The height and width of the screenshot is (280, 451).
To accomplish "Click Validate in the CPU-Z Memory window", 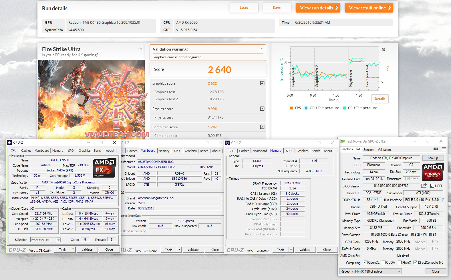I will 305,250.
